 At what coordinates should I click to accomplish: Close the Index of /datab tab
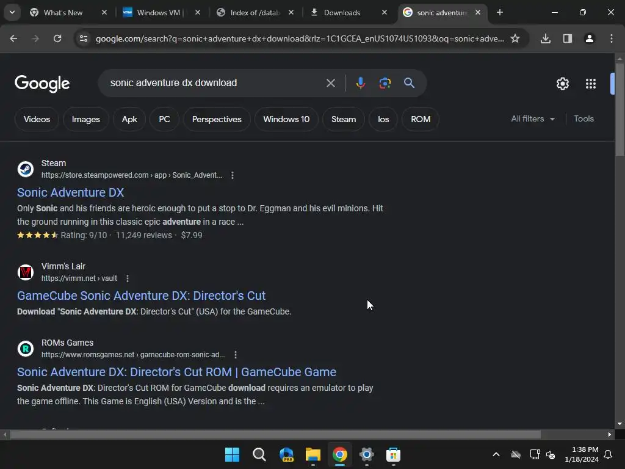click(291, 12)
